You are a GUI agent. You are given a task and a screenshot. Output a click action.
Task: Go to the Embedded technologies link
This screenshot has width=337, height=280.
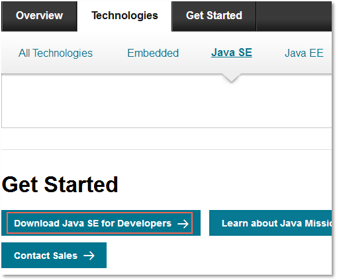click(153, 53)
